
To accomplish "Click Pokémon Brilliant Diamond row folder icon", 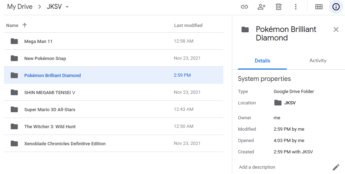I will [x=14, y=75].
